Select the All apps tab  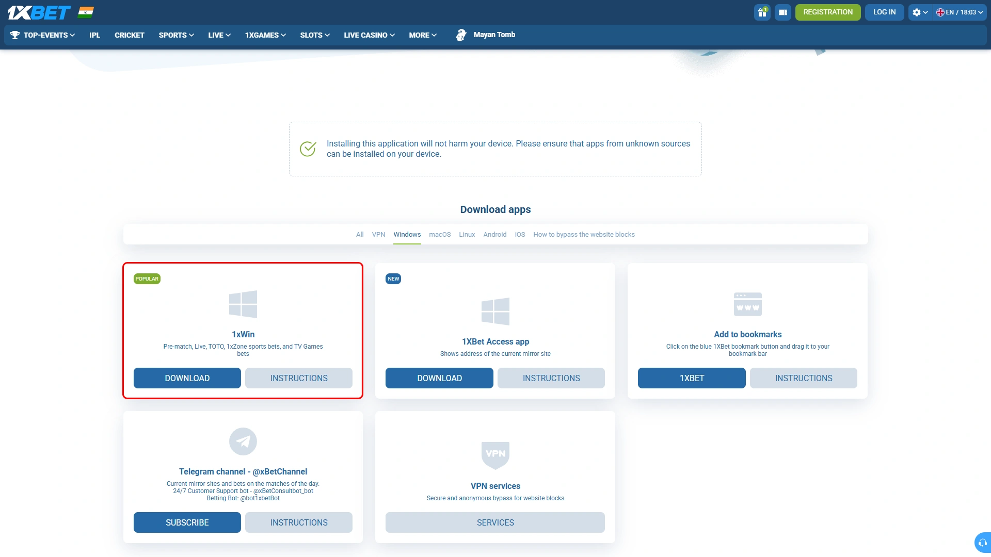(360, 235)
